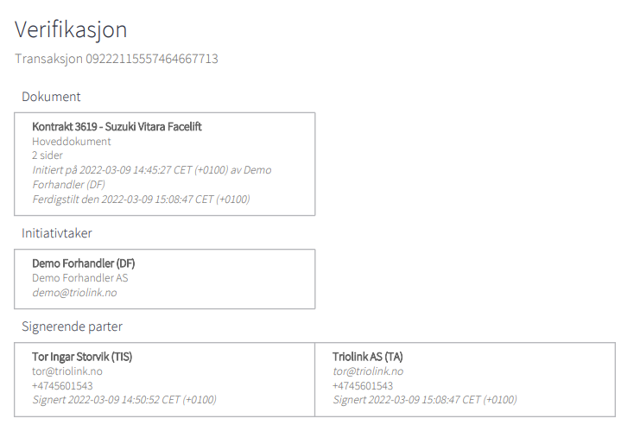The image size is (640, 431).
Task: Click the Verifikasjon page heading
Action: (x=71, y=29)
